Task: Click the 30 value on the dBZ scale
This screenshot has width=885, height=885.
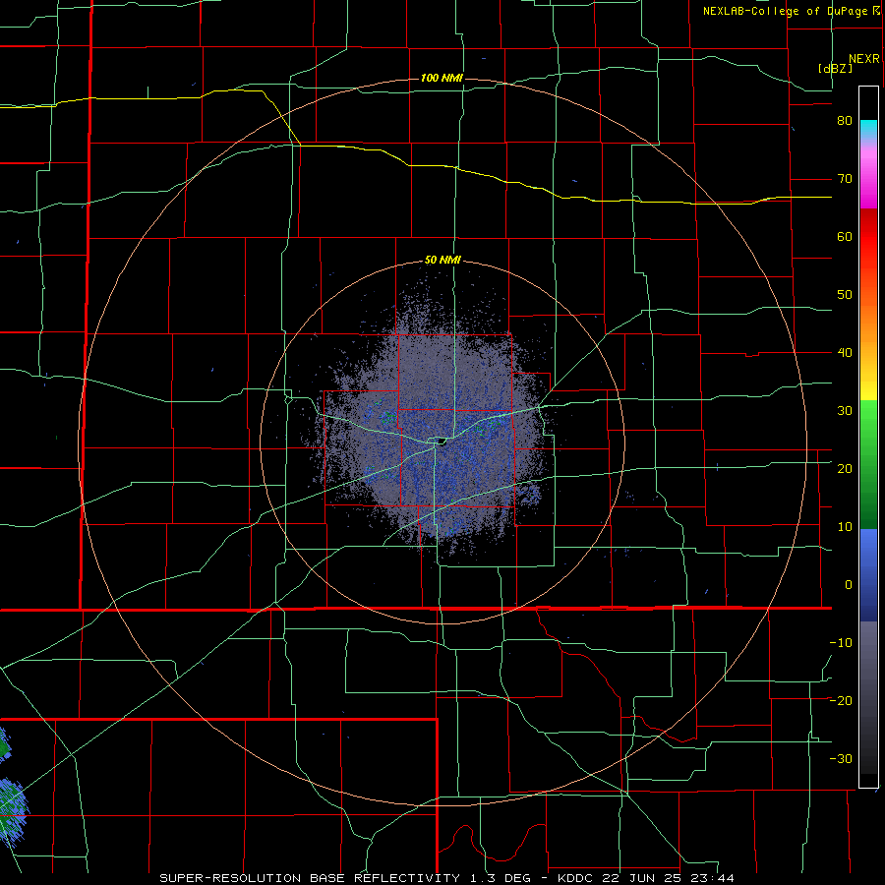Action: (845, 411)
